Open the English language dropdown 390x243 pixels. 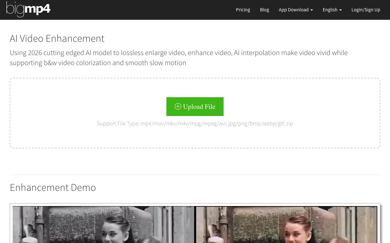click(332, 10)
